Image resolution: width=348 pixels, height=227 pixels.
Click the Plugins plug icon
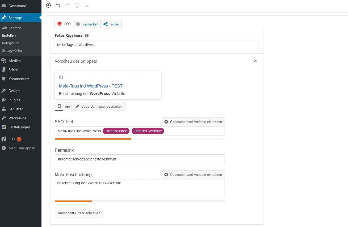pyautogui.click(x=4, y=100)
